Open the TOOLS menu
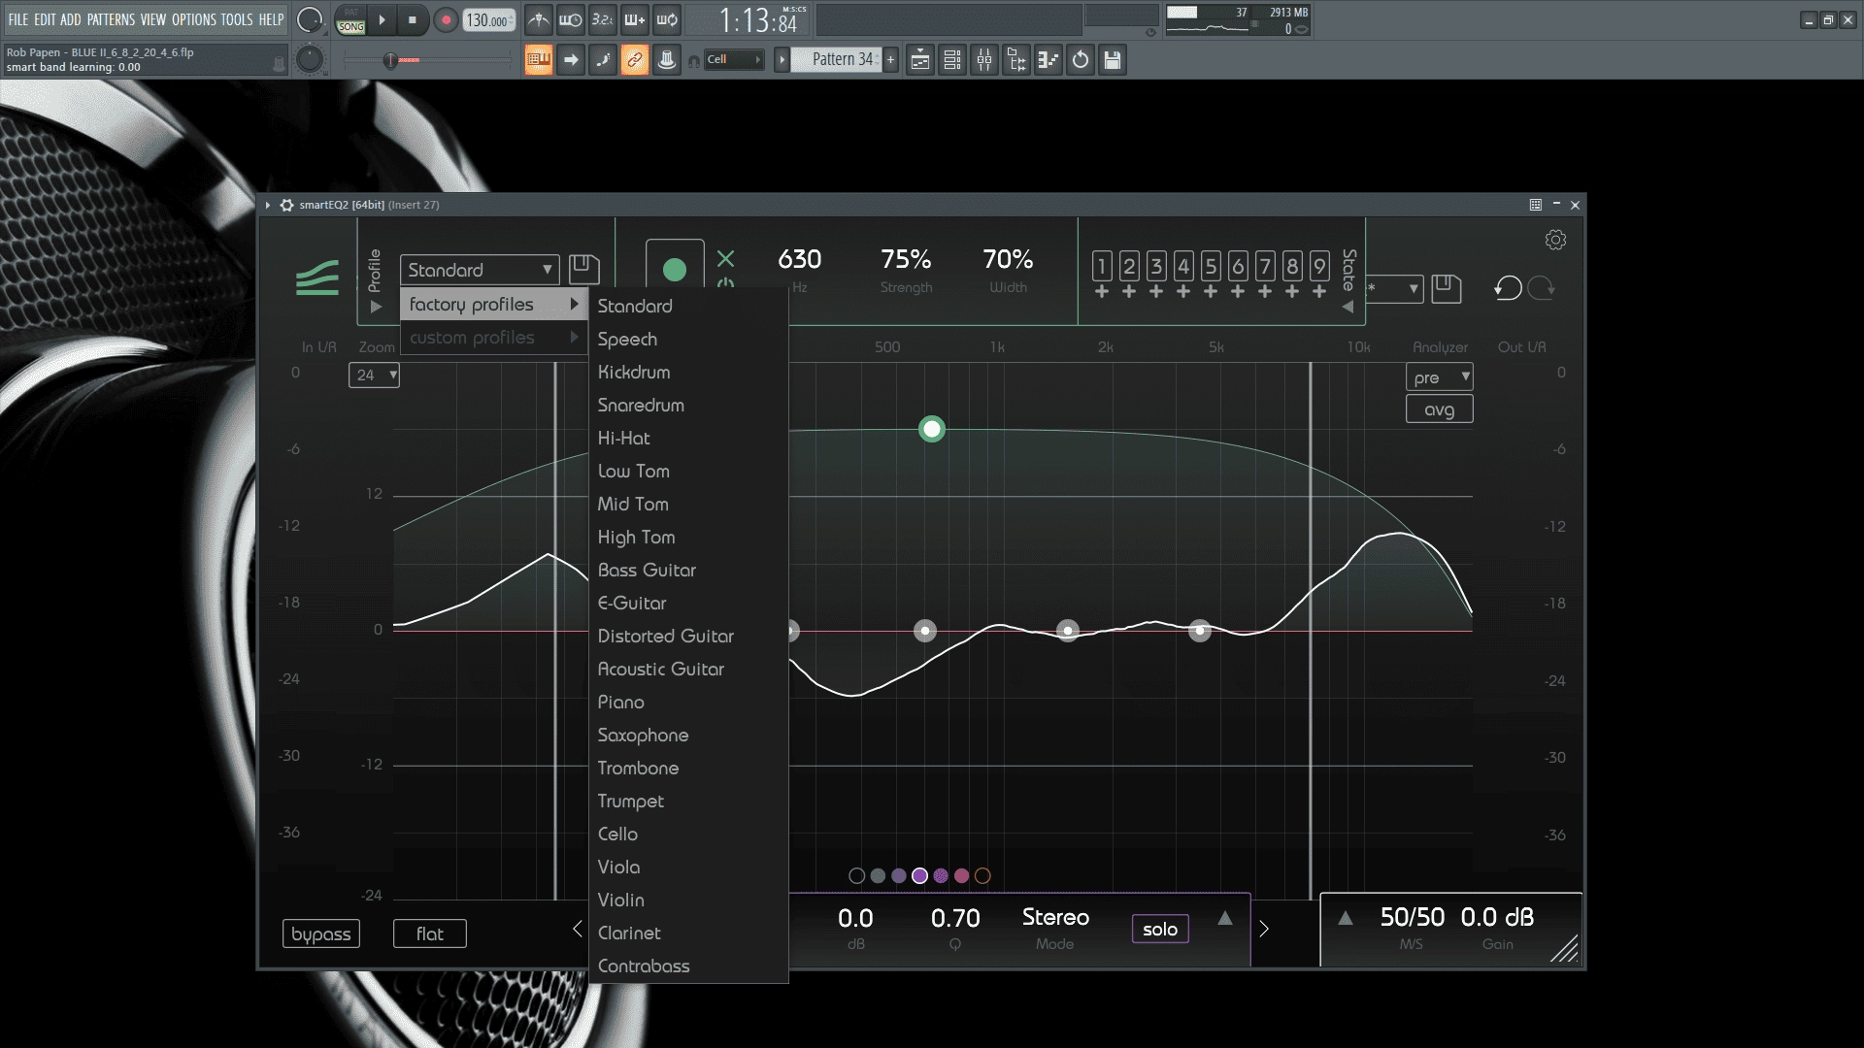Image resolution: width=1864 pixels, height=1048 pixels. click(237, 19)
